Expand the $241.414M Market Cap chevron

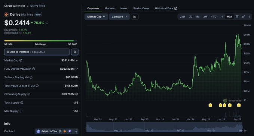(77, 60)
